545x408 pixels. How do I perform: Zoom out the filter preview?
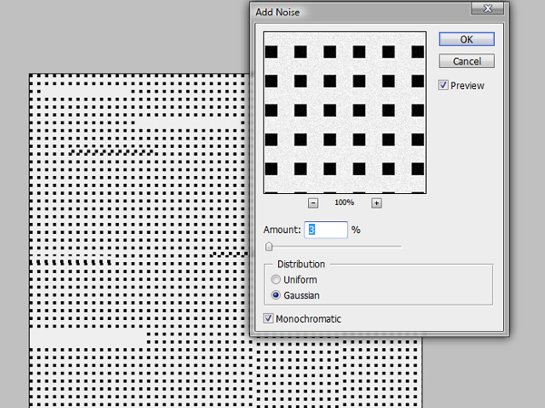(x=312, y=203)
